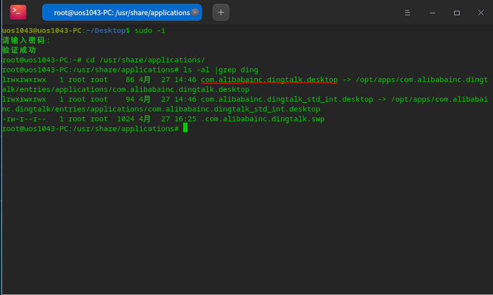Open the terminal hamburger menu
493x295 pixels.
pos(408,13)
